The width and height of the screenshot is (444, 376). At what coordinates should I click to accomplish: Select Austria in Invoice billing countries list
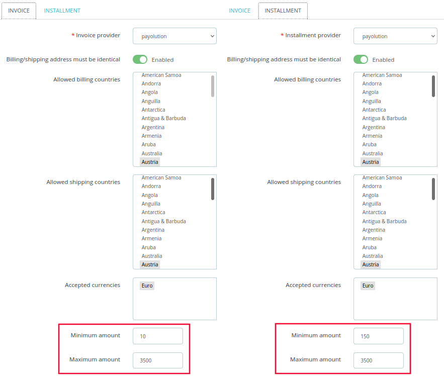click(150, 162)
